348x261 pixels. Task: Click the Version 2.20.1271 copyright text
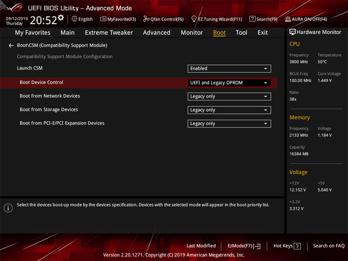pos(174,255)
